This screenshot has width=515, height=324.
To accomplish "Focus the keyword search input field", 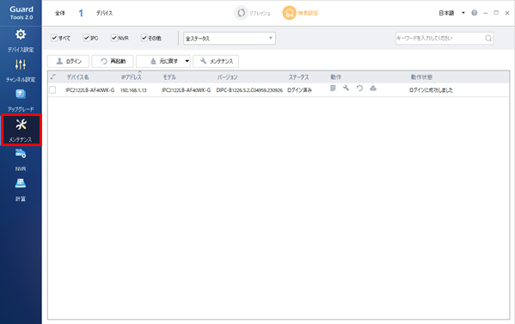I will 440,38.
